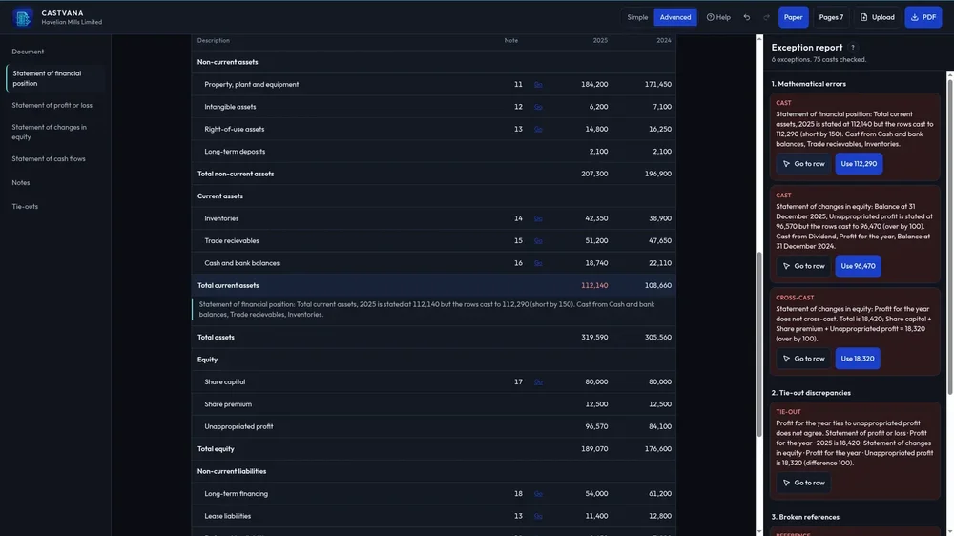Follow the Go link for Right-of-use assets

click(x=538, y=129)
